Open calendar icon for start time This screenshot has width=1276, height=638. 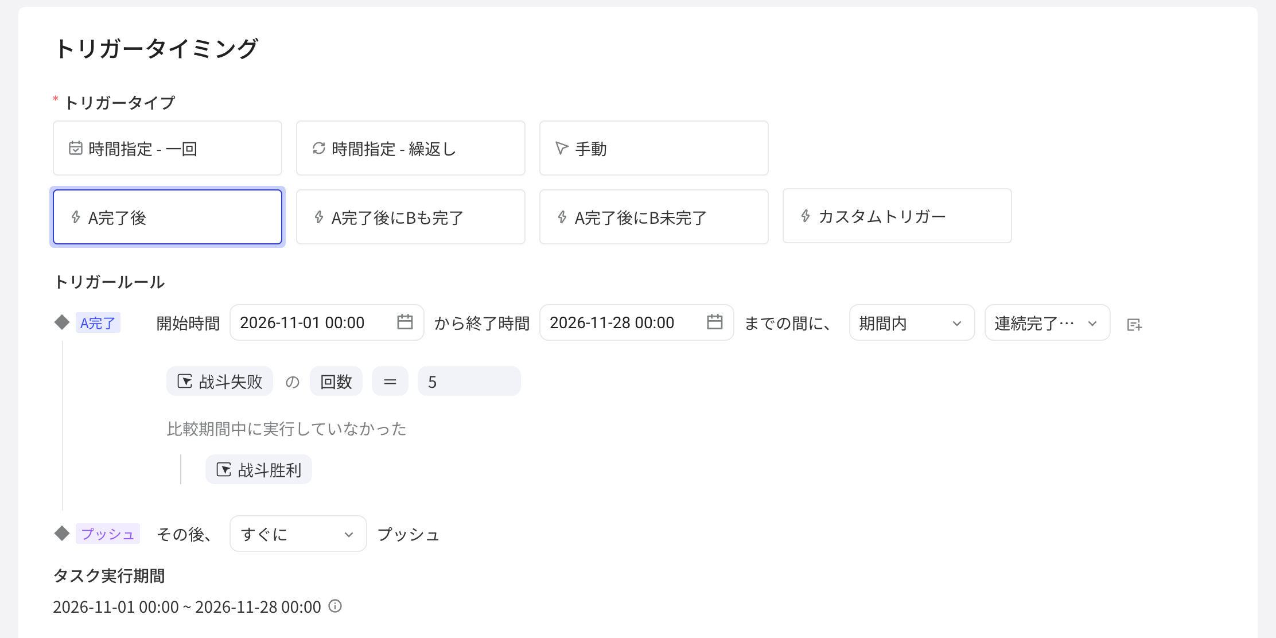pyautogui.click(x=405, y=322)
